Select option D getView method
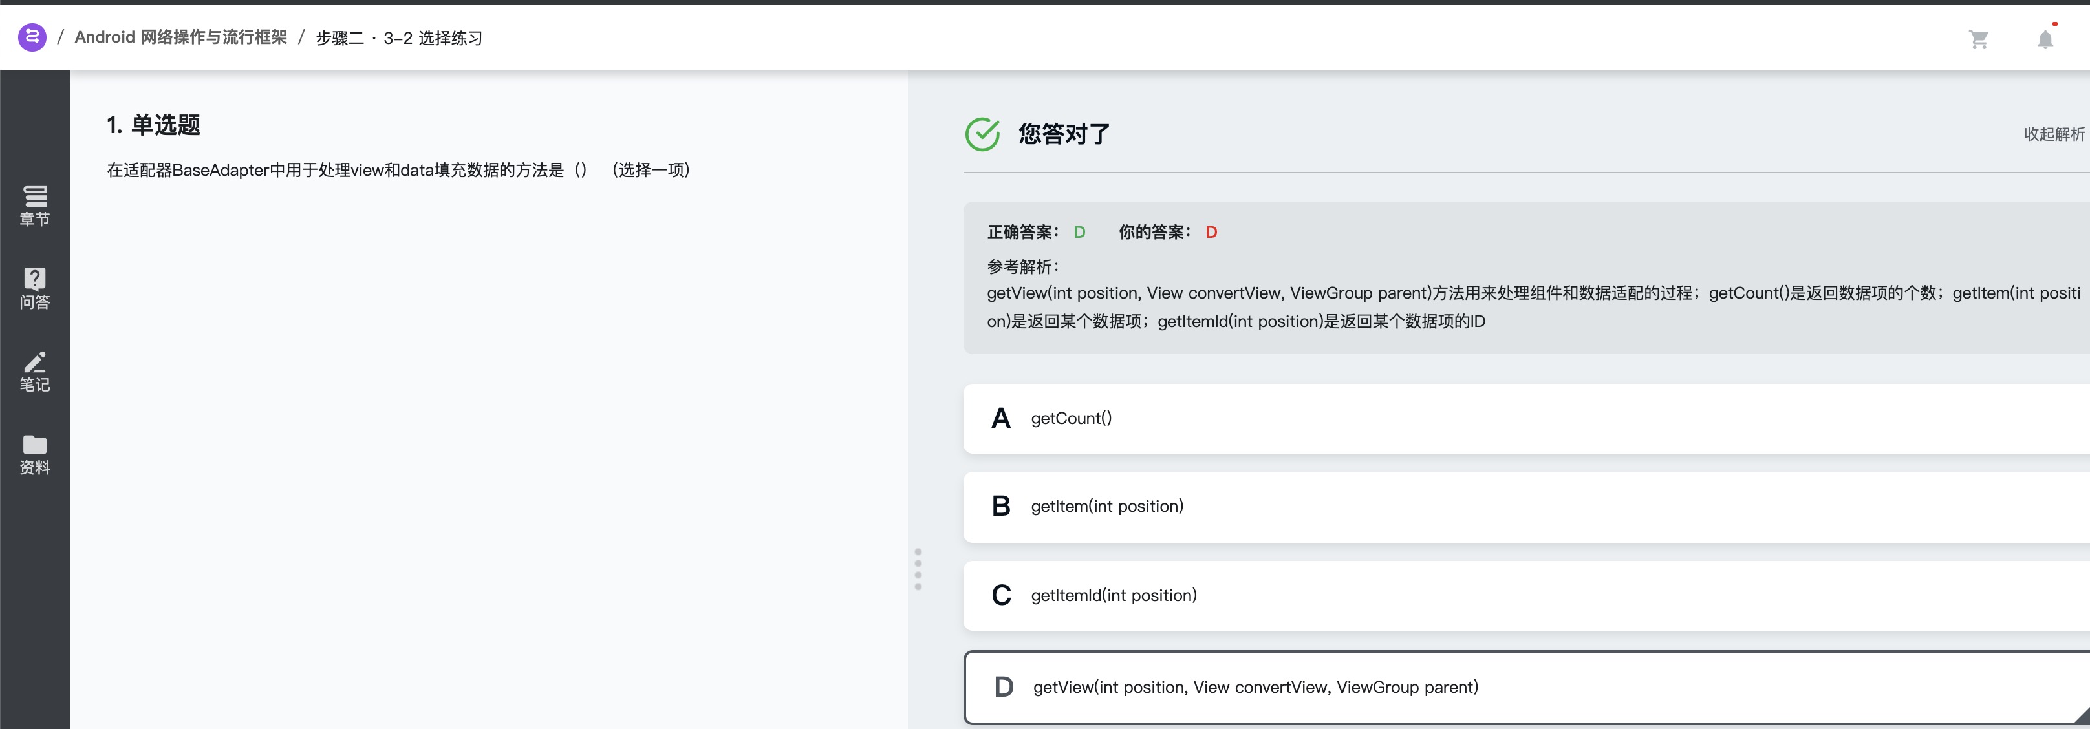The image size is (2090, 729). 1526,687
